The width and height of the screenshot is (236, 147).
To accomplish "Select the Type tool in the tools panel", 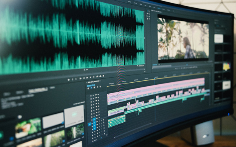I will [149, 19].
